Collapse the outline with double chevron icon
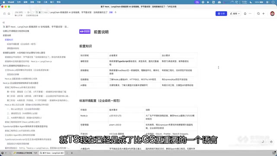The image size is (277, 156). click(4, 23)
